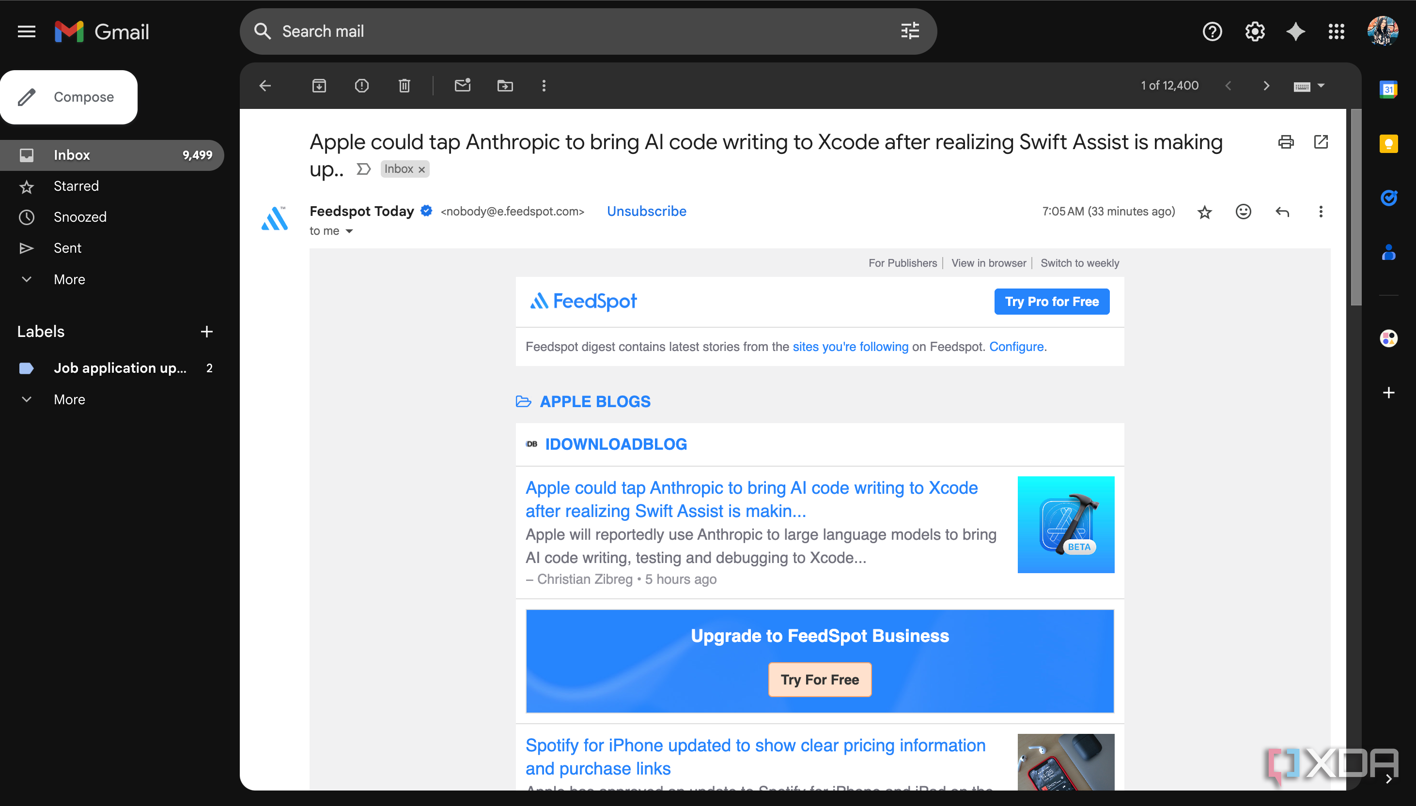Viewport: 1416px width, 806px height.
Task: Archive the current email
Action: pyautogui.click(x=319, y=86)
